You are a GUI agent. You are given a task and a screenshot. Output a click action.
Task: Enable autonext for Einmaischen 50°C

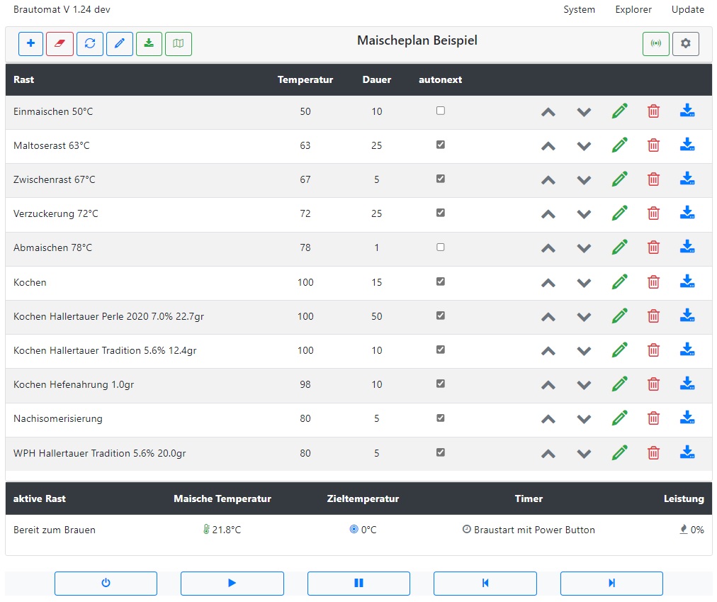441,111
